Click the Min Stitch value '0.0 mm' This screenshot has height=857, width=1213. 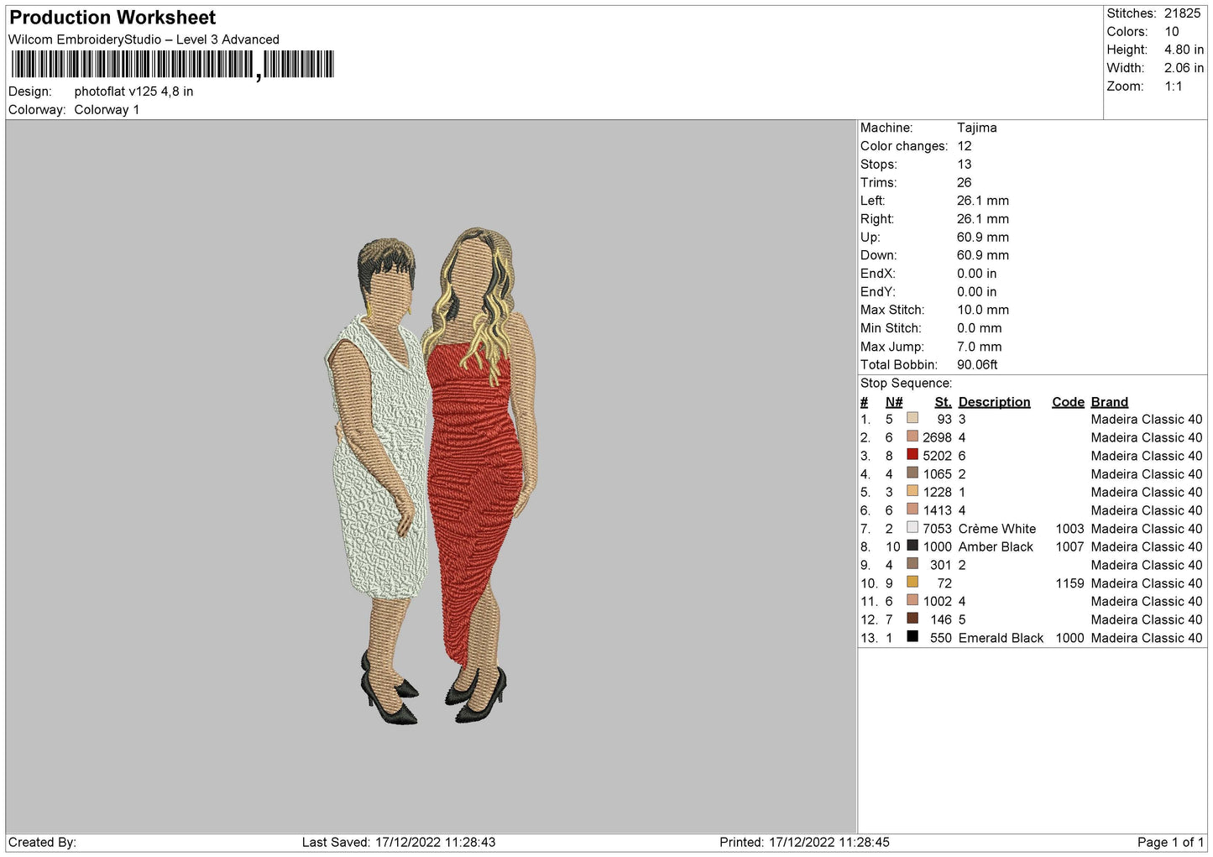[x=980, y=328]
